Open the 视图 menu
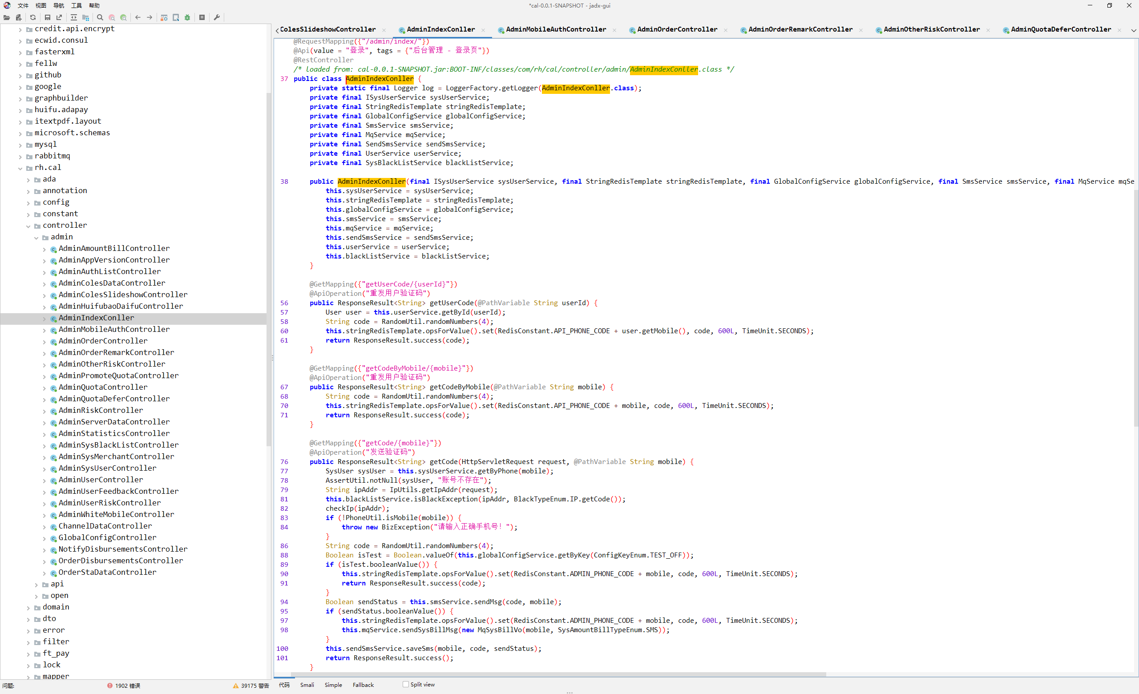This screenshot has width=1139, height=694. pos(40,5)
